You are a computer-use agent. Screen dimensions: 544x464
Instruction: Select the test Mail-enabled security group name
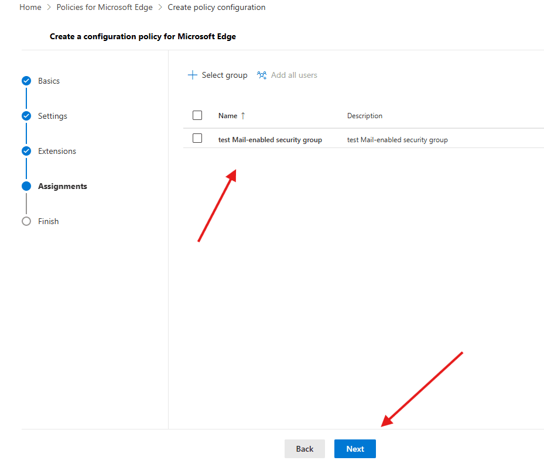coord(270,140)
